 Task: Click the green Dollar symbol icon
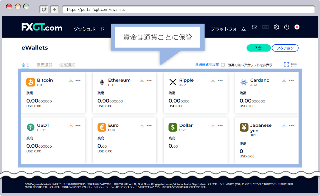[173, 127]
